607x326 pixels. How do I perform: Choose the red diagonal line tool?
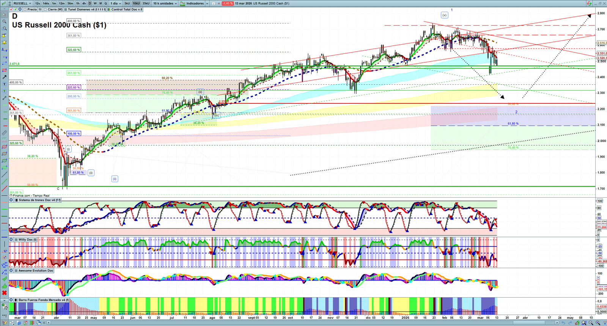click(x=5, y=189)
